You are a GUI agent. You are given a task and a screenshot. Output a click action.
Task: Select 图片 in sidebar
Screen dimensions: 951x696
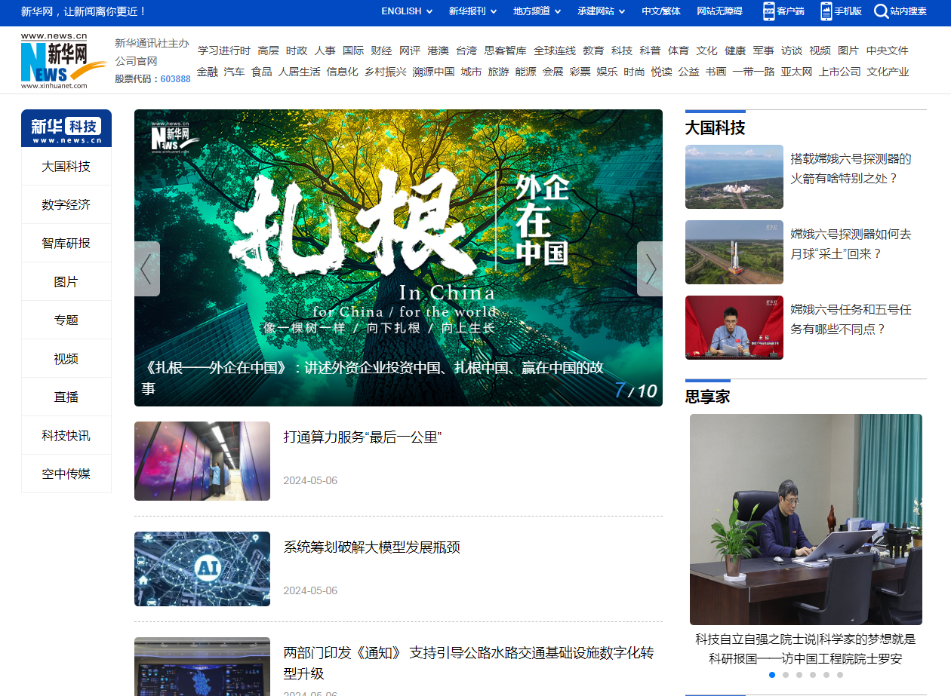(x=66, y=282)
